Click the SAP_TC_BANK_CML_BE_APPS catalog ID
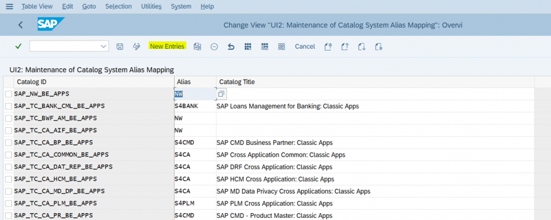 pyautogui.click(x=59, y=106)
